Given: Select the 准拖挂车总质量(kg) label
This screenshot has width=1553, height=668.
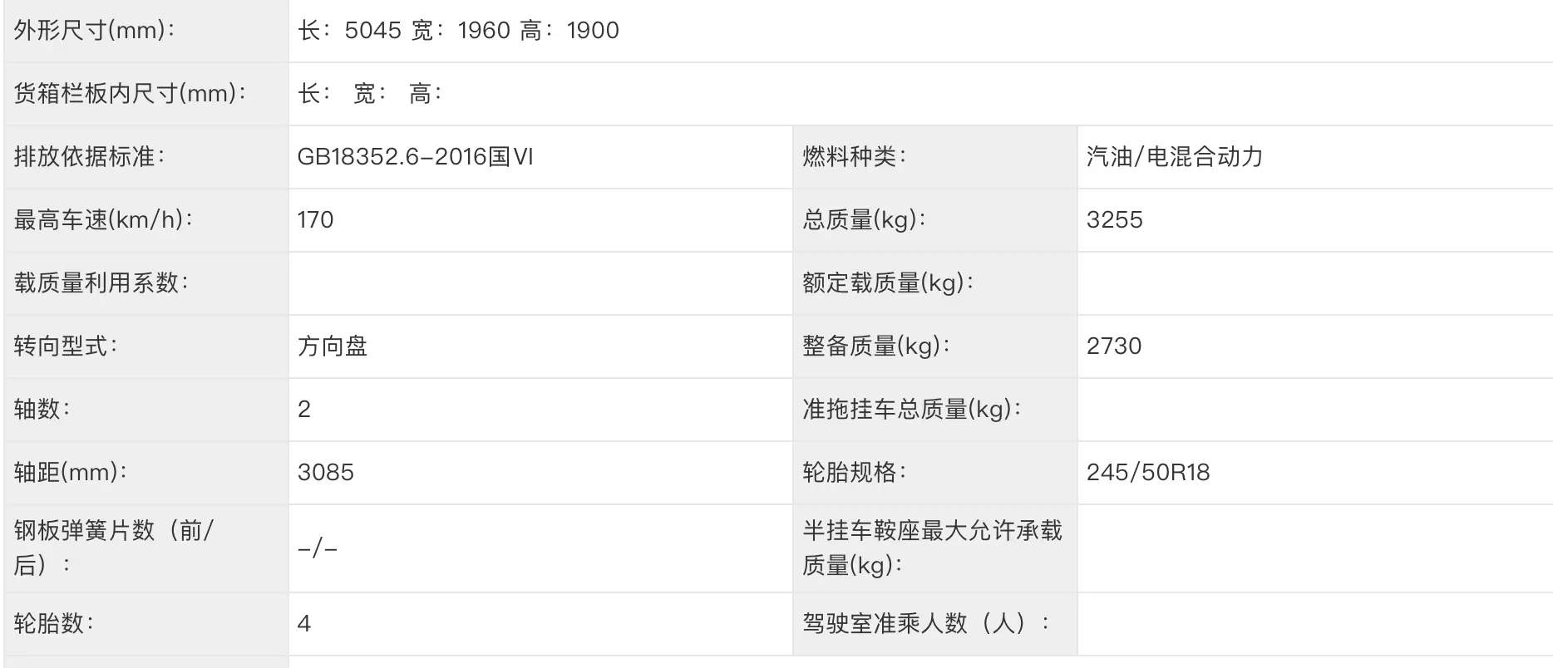Looking at the screenshot, I should point(911,409).
